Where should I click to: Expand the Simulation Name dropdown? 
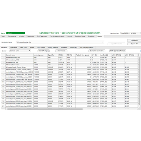click(103, 42)
